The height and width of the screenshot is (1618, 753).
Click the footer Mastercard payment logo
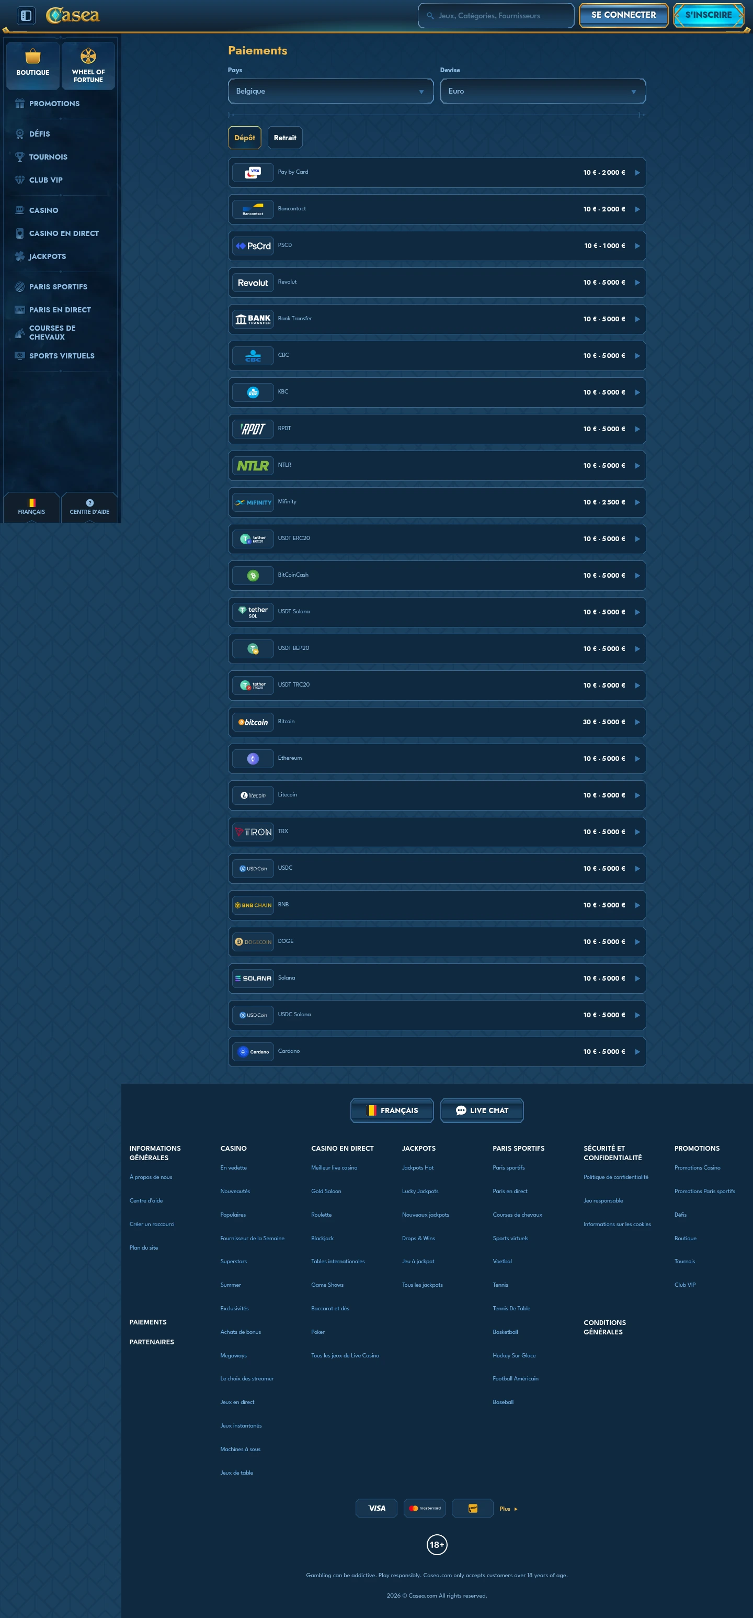[x=425, y=1508]
